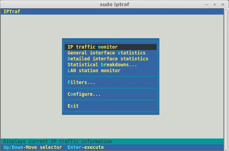Image resolution: width=229 pixels, height=151 pixels.
Task: Open General interface statistics
Action: tap(106, 53)
